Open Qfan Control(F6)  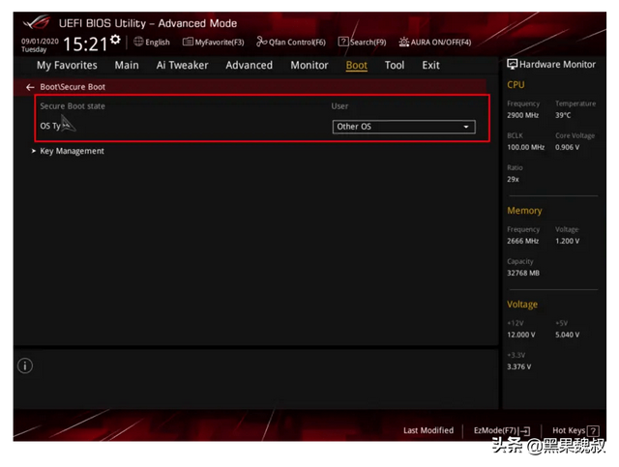[291, 42]
